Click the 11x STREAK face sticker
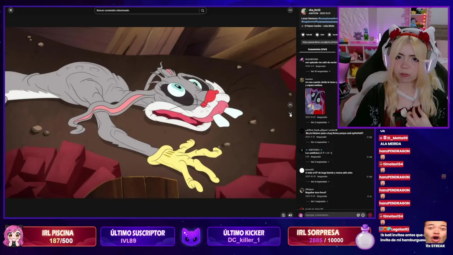This screenshot has width=453, height=255. point(435,233)
